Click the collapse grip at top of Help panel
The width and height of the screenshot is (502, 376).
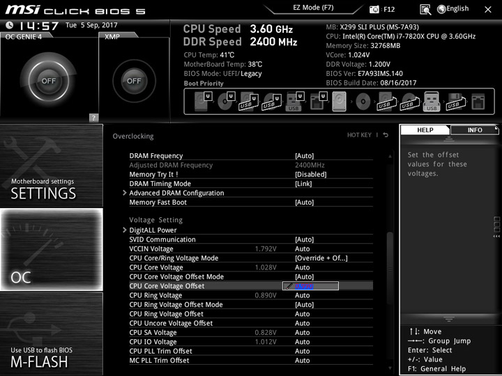pos(448,139)
